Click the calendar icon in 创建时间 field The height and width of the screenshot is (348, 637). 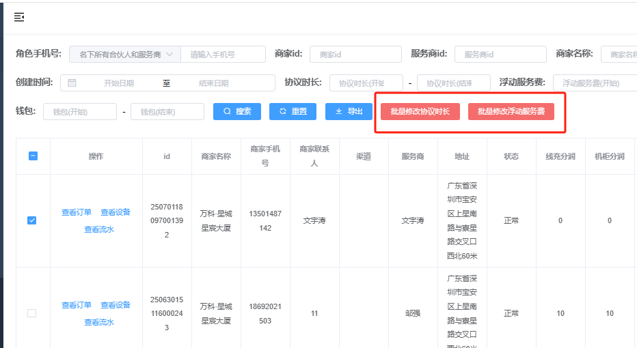72,83
